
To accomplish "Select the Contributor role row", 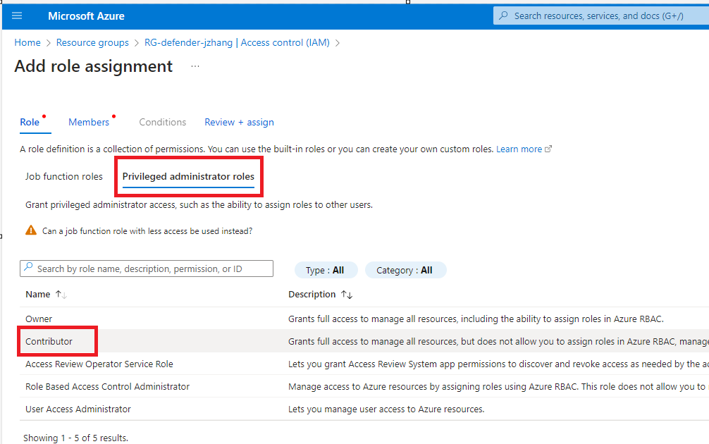I will (x=49, y=341).
